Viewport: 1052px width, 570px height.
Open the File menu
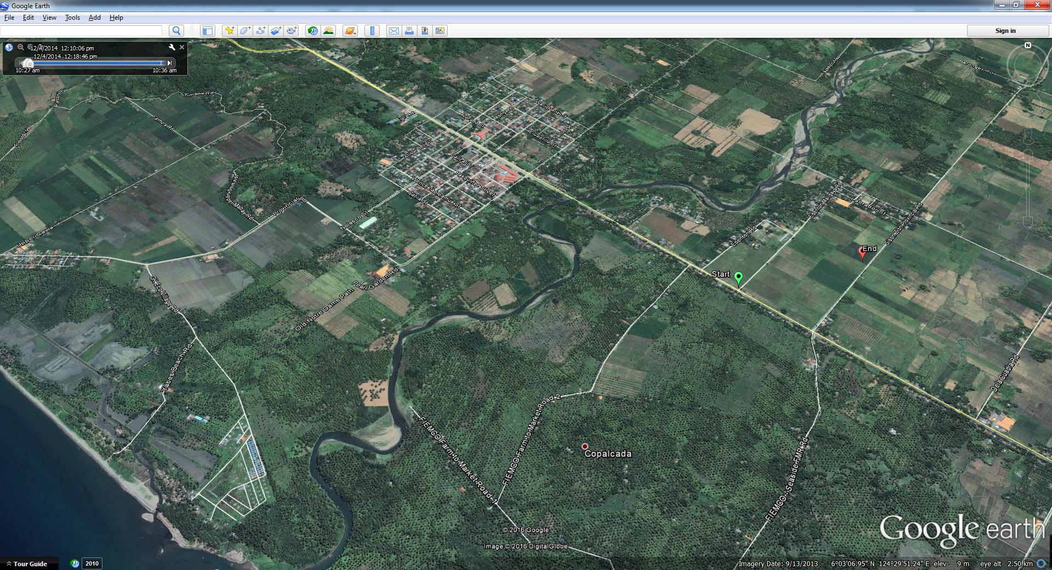pyautogui.click(x=9, y=18)
